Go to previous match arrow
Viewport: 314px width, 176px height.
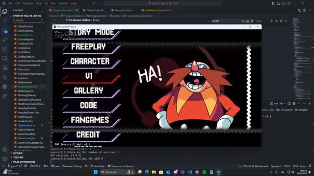tap(272, 21)
